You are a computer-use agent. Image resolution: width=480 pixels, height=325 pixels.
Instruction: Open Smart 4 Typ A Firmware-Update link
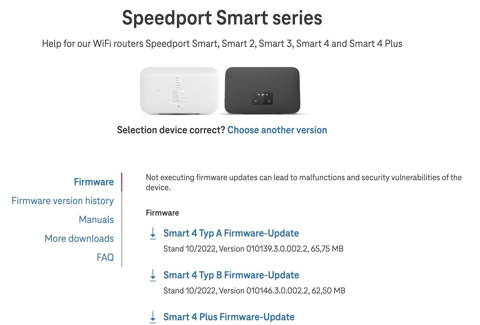pyautogui.click(x=231, y=233)
